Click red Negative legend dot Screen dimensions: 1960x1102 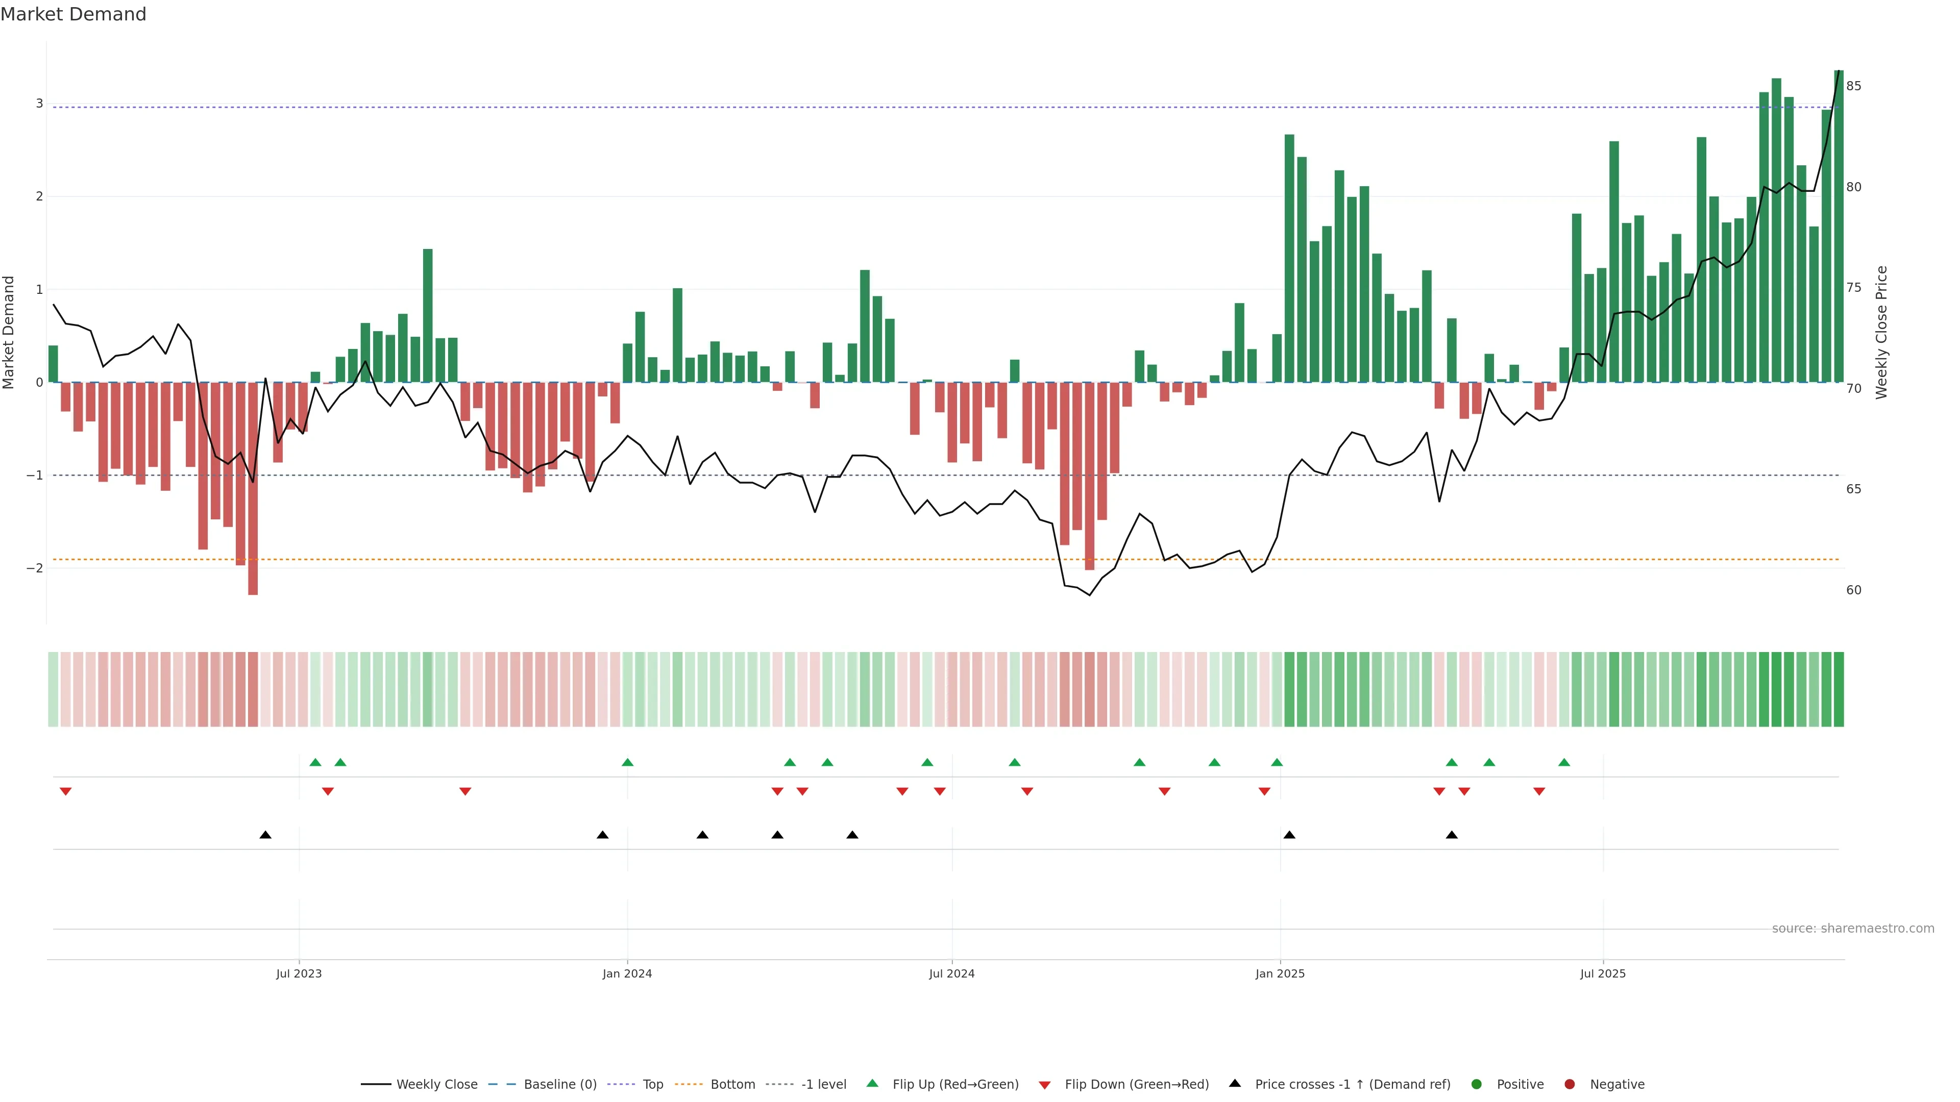point(1570,1084)
